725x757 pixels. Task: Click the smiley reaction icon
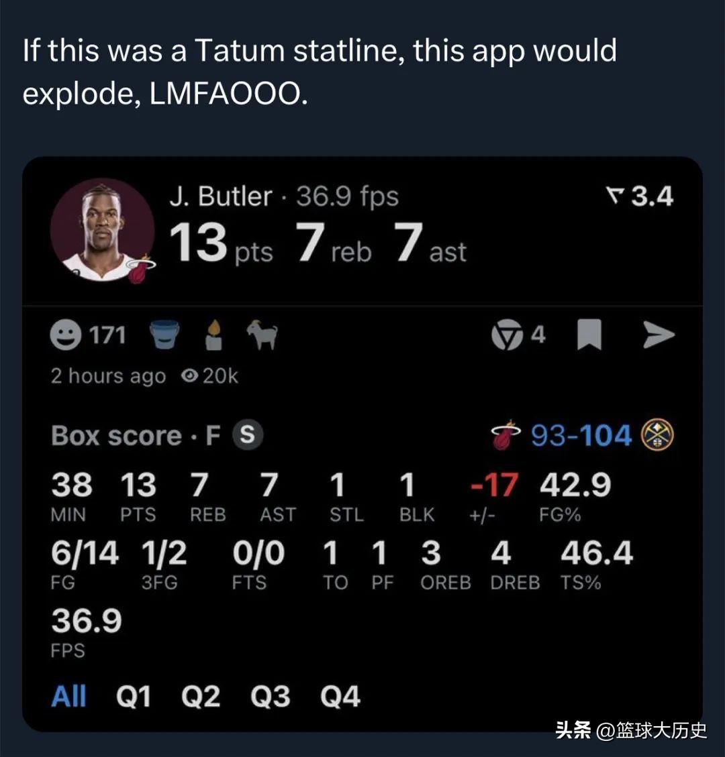coord(66,335)
